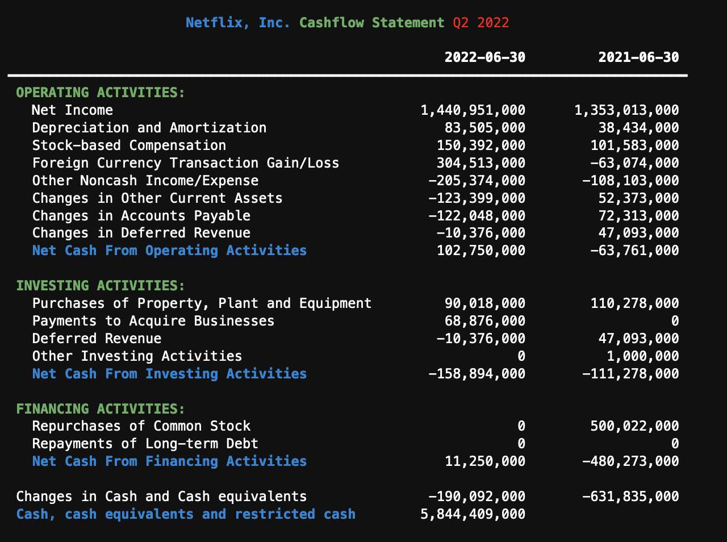Click the Foreign Currency value 304,513,000
This screenshot has height=542, width=727.
coord(481,163)
